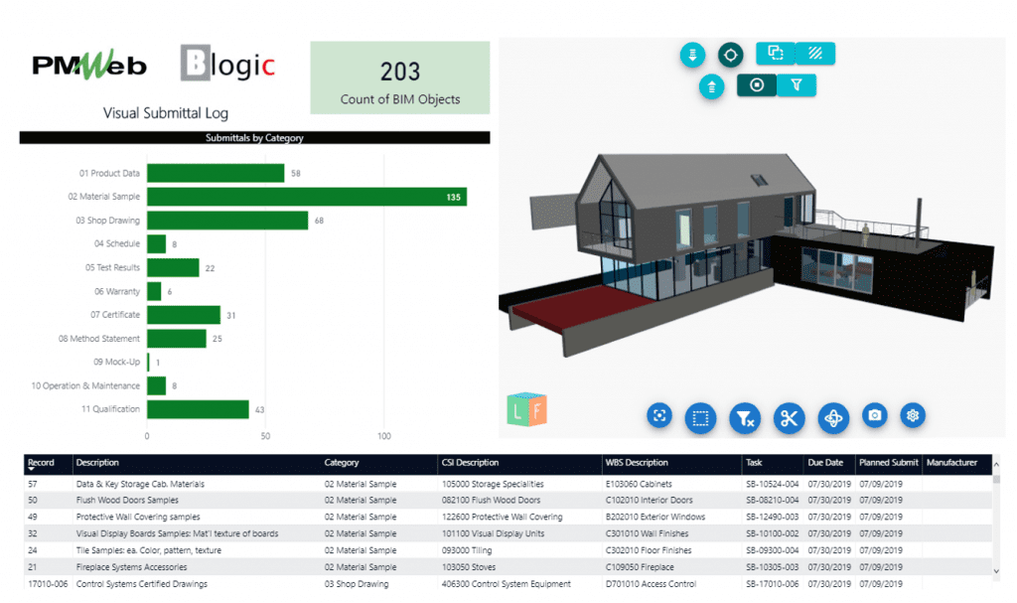Screen dimensions: 1017x603
Task: Click the upload-arrow round button in the viewer toolbar
Action: point(711,86)
